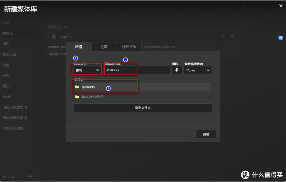This screenshot has width=286, height=182.
Task: Switch to the 设置 tab
Action: tap(104, 47)
